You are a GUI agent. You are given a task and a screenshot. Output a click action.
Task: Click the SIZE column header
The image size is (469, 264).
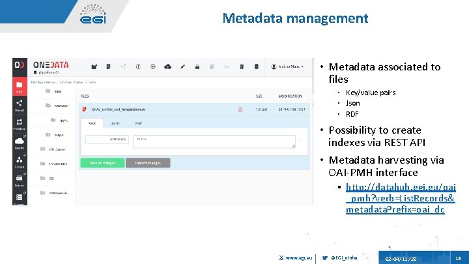(259, 96)
